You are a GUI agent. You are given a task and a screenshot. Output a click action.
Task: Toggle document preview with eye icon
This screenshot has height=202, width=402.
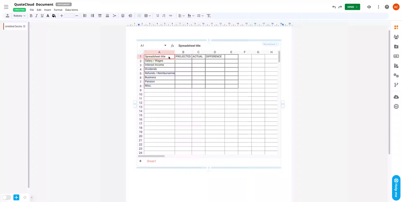click(x=369, y=7)
